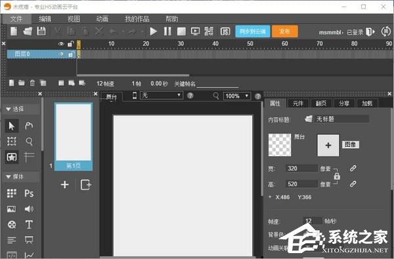
Task: Switch to the 翻页 tab
Action: point(321,104)
